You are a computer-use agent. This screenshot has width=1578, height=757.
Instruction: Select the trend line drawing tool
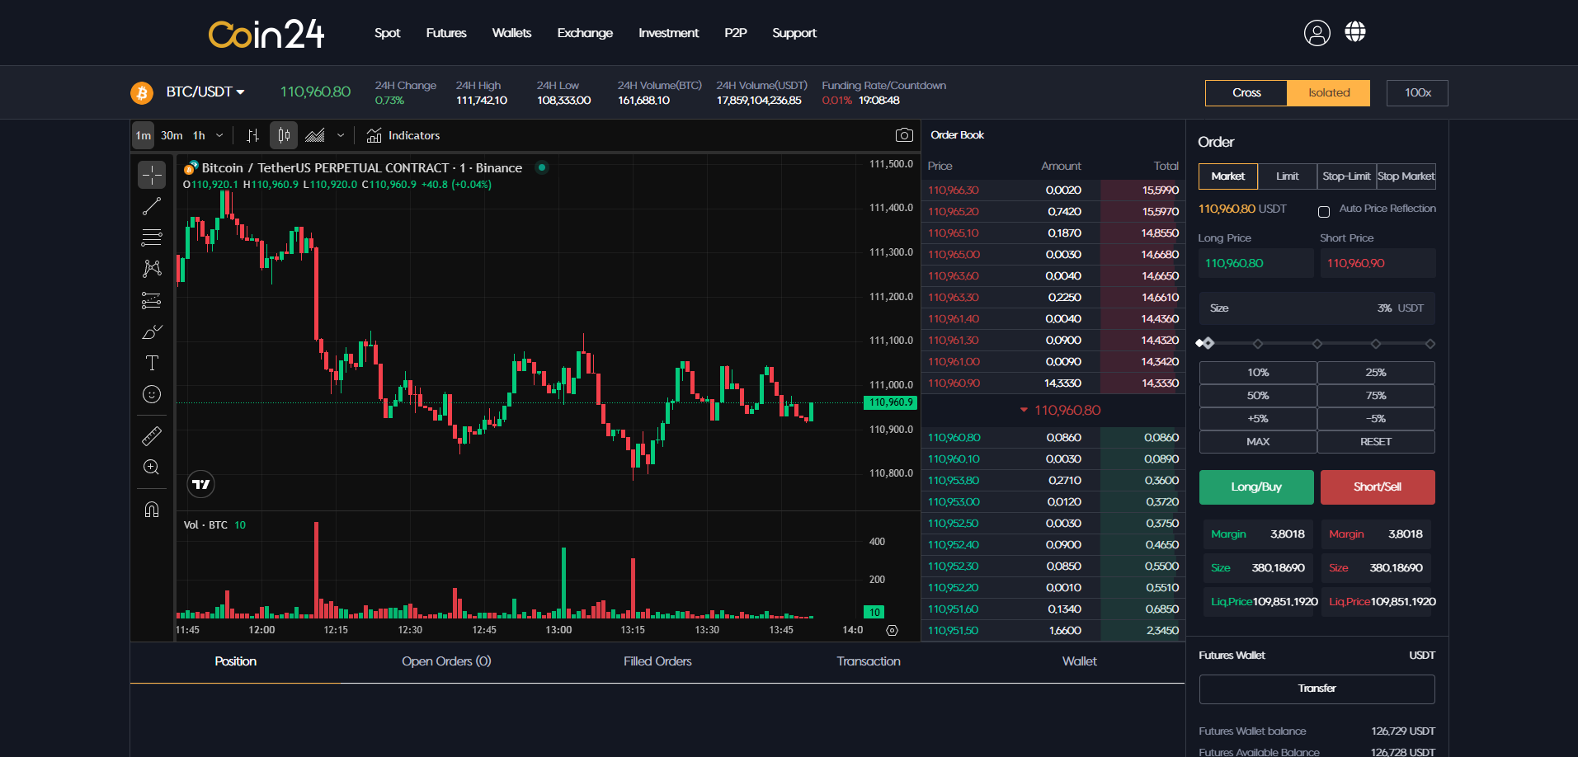point(152,206)
